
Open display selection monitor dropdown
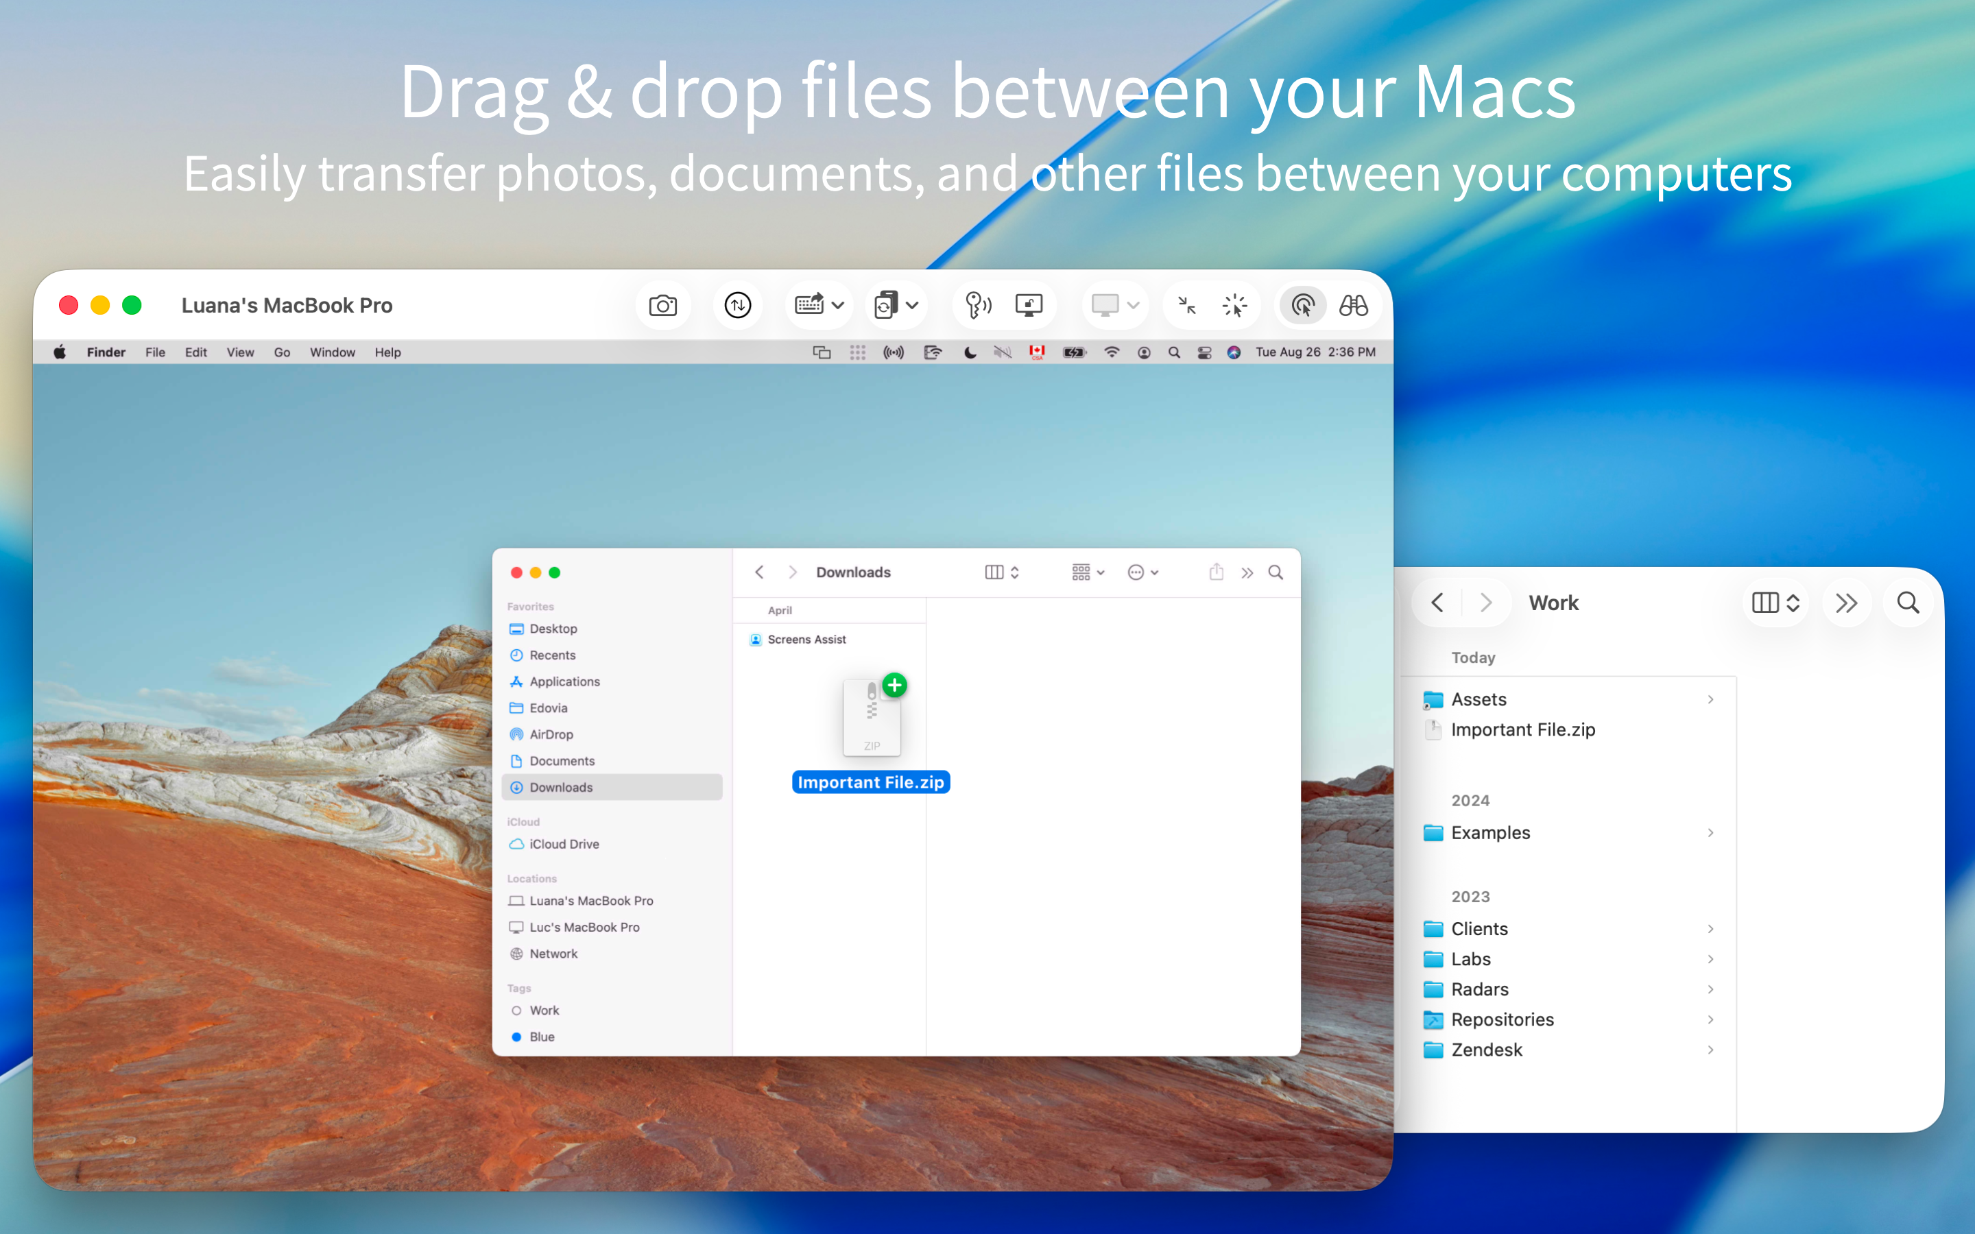[x=1115, y=305]
